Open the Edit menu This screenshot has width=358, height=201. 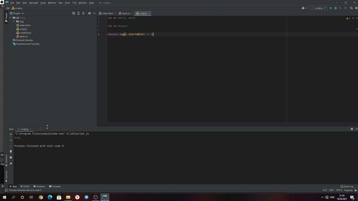[x=18, y=3]
